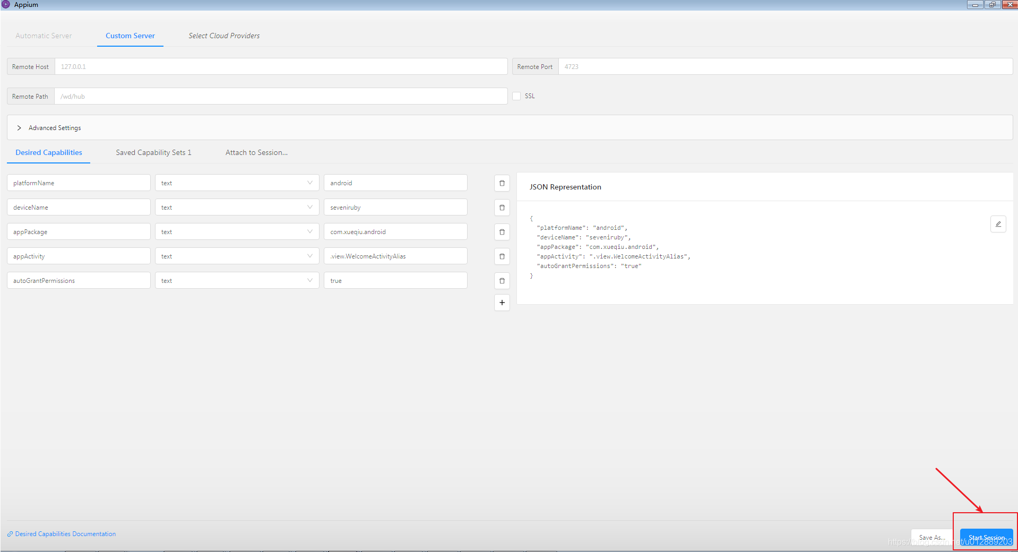Edit the appPackage capability name field
This screenshot has width=1018, height=552.
(79, 231)
